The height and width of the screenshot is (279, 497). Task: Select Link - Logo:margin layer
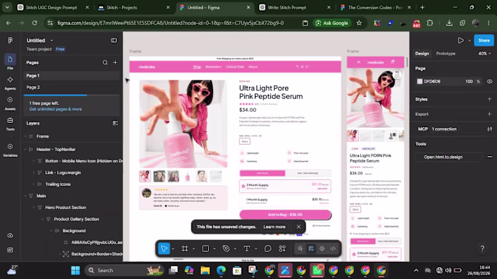[63, 173]
